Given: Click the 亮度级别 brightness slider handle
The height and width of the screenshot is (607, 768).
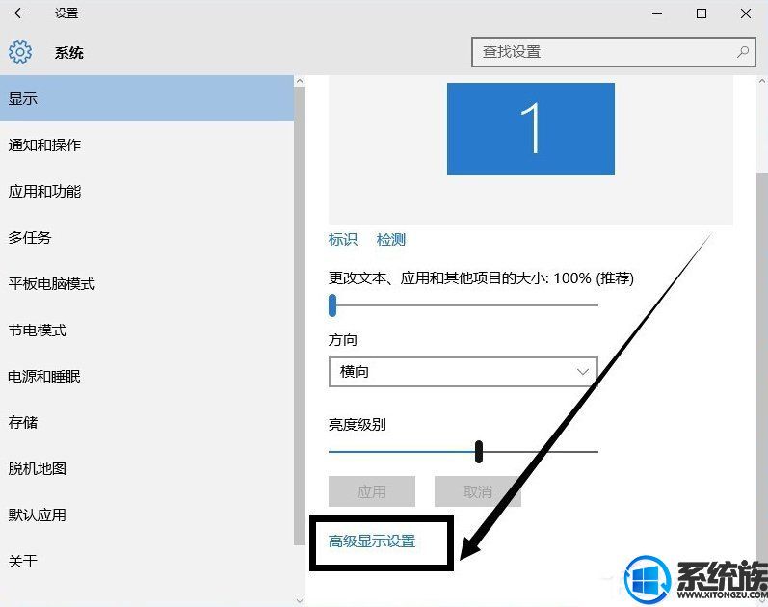Looking at the screenshot, I should (x=479, y=451).
